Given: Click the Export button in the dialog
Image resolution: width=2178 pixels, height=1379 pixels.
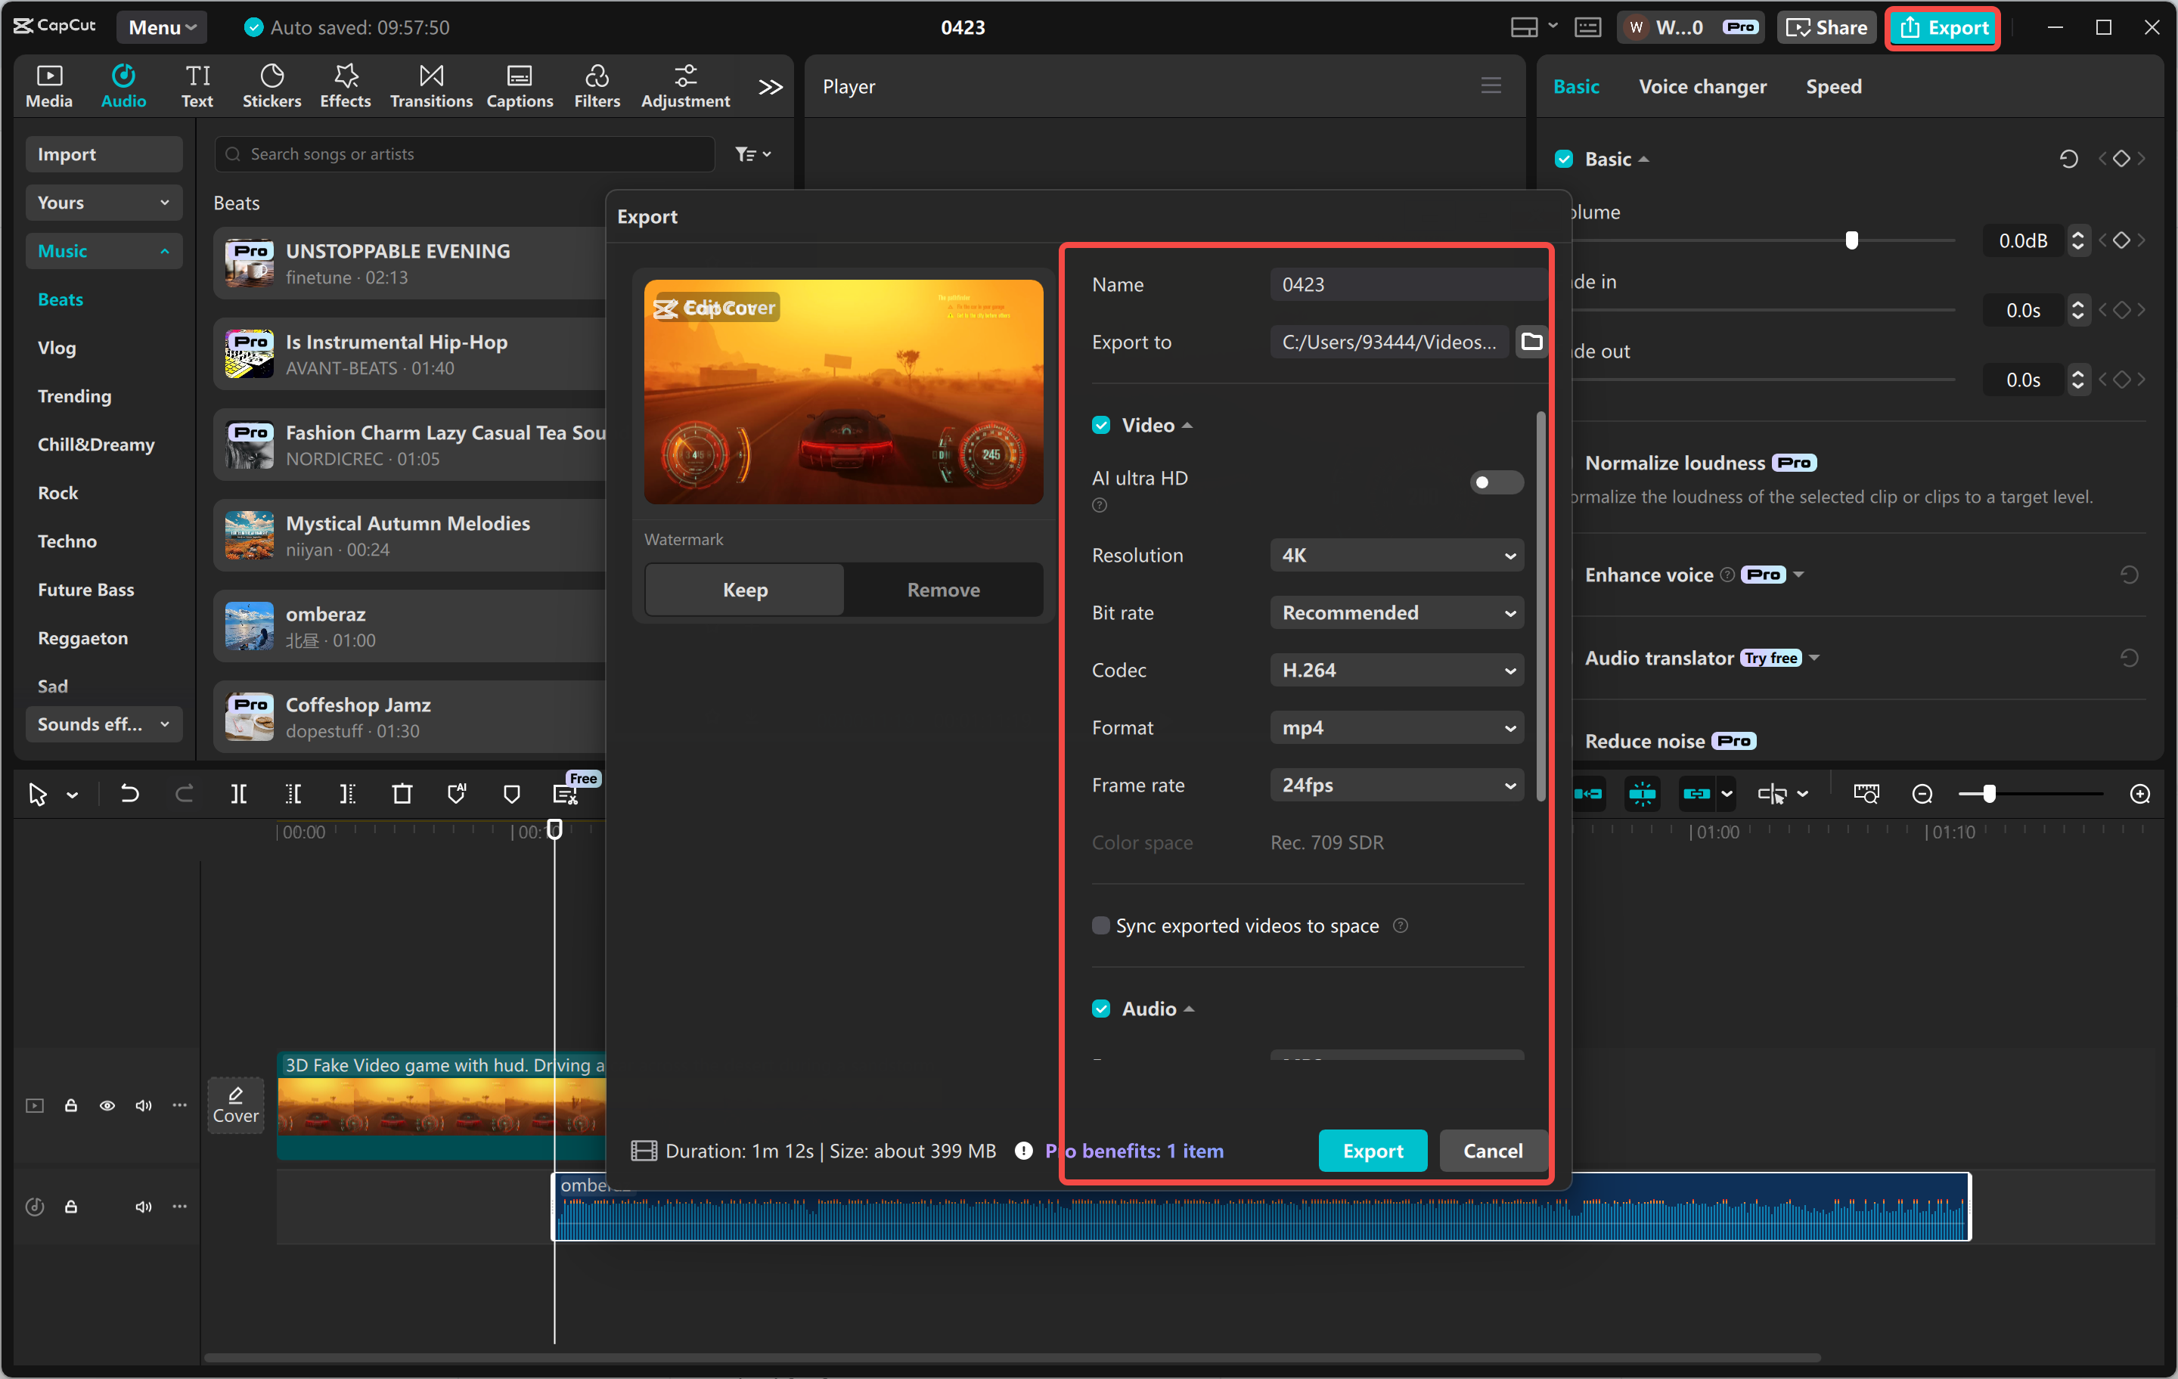Looking at the screenshot, I should (x=1372, y=1150).
